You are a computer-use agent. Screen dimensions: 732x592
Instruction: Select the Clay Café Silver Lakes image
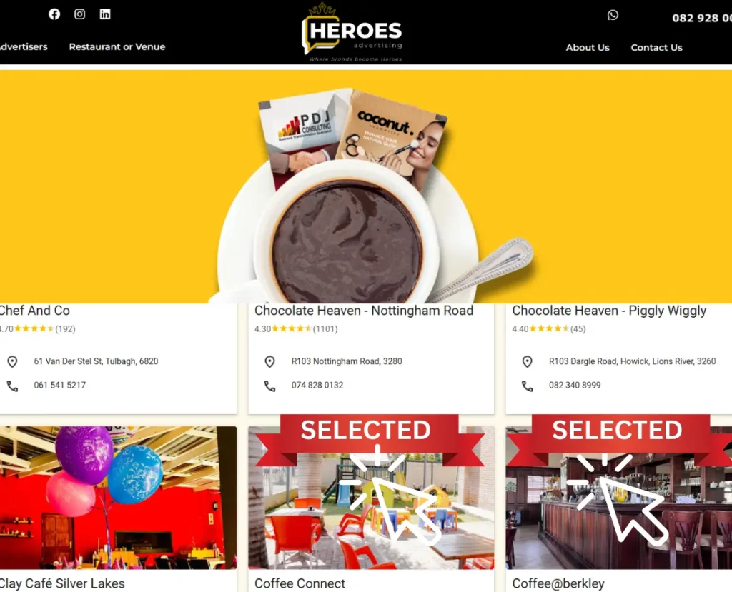118,497
